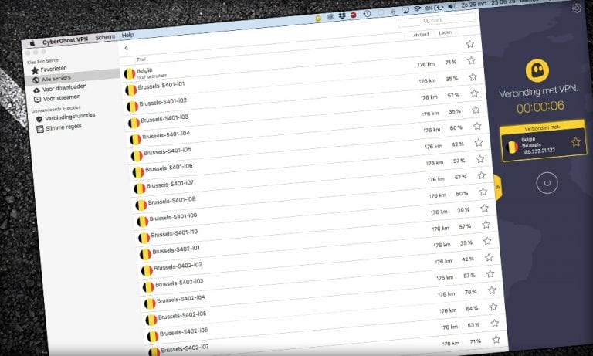The height and width of the screenshot is (356, 593).
Task: Open settings gear in VPN panel
Action: (577, 8)
